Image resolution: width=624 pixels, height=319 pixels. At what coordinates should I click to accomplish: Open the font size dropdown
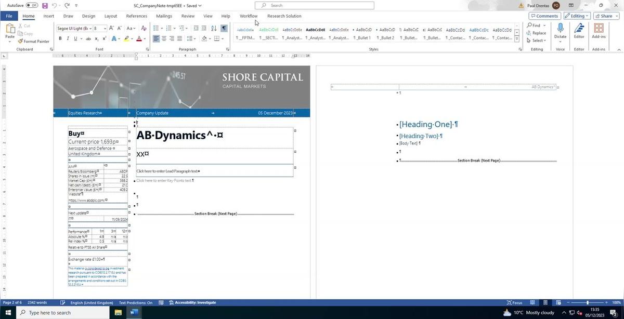tap(104, 29)
